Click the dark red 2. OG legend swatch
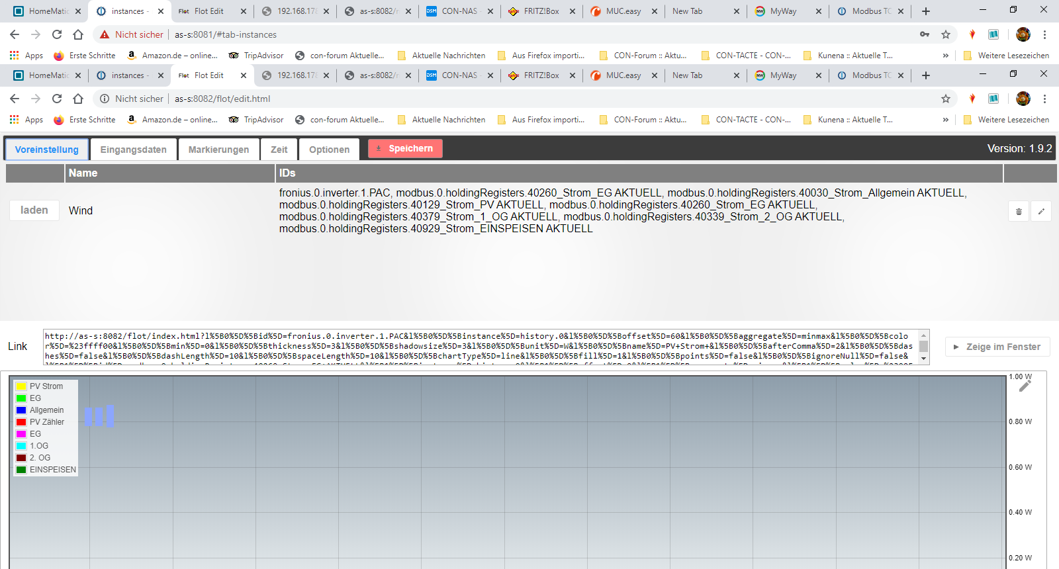Screen dimensions: 1059x569 [21, 458]
